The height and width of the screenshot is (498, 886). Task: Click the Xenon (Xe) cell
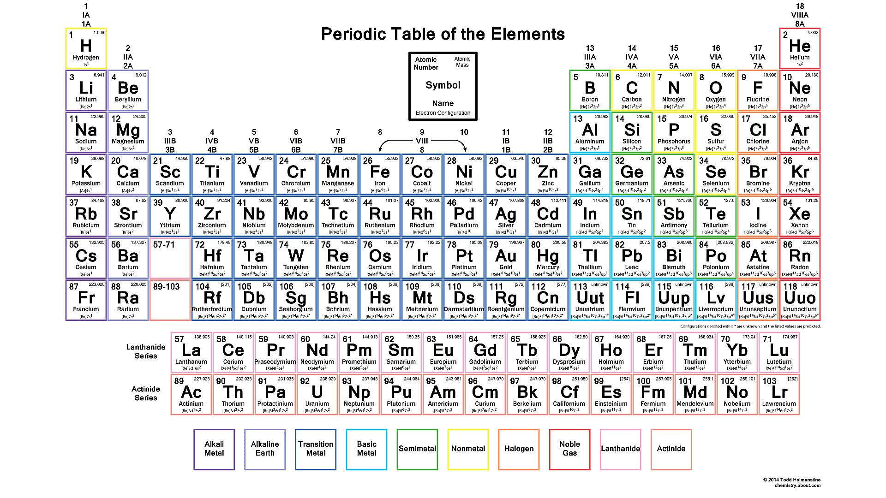tap(800, 216)
